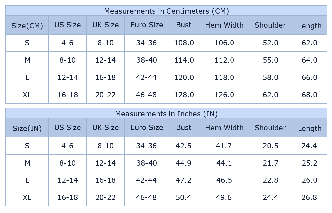The image size is (332, 213).
Task: Click the 58.0 shoulder measurement
Action: (x=270, y=78)
